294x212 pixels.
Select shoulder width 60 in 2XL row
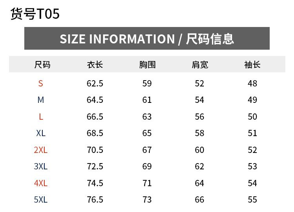(x=200, y=150)
